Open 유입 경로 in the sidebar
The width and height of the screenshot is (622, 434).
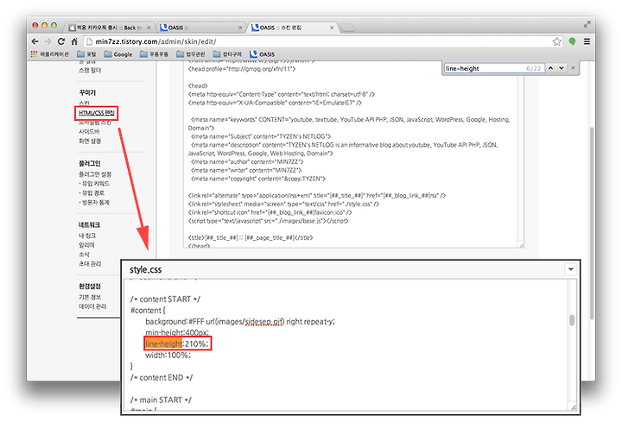(x=92, y=193)
